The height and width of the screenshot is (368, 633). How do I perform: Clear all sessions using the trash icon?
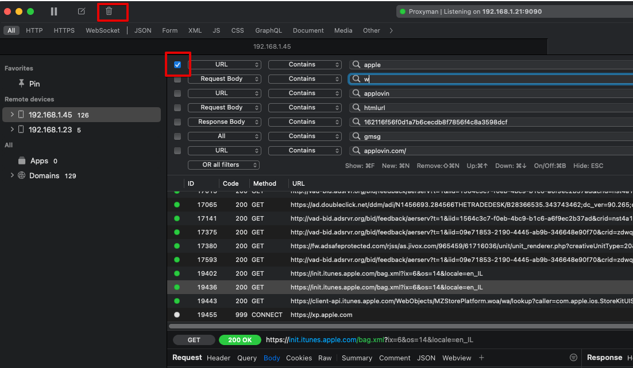click(x=113, y=11)
